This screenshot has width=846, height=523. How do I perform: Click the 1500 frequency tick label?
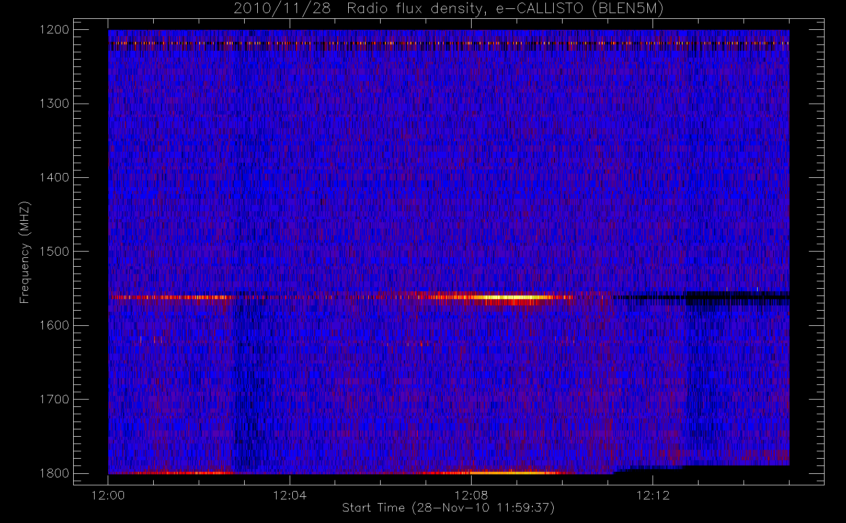click(x=54, y=252)
